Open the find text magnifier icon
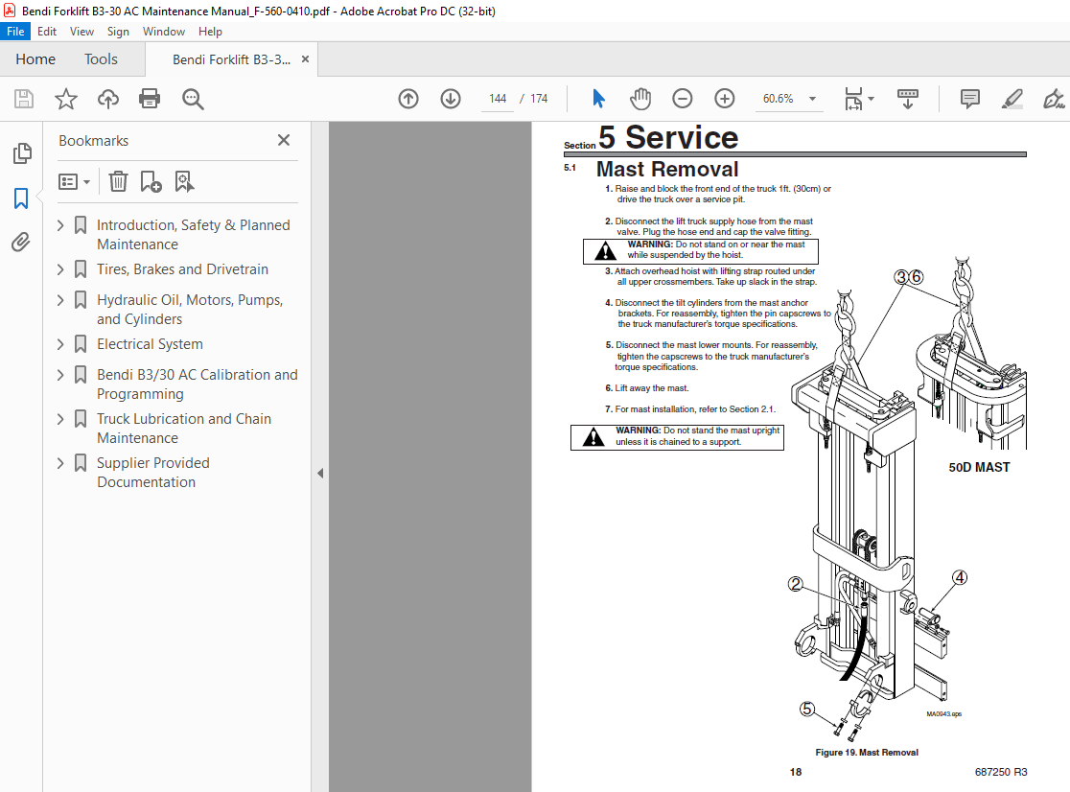 point(193,99)
